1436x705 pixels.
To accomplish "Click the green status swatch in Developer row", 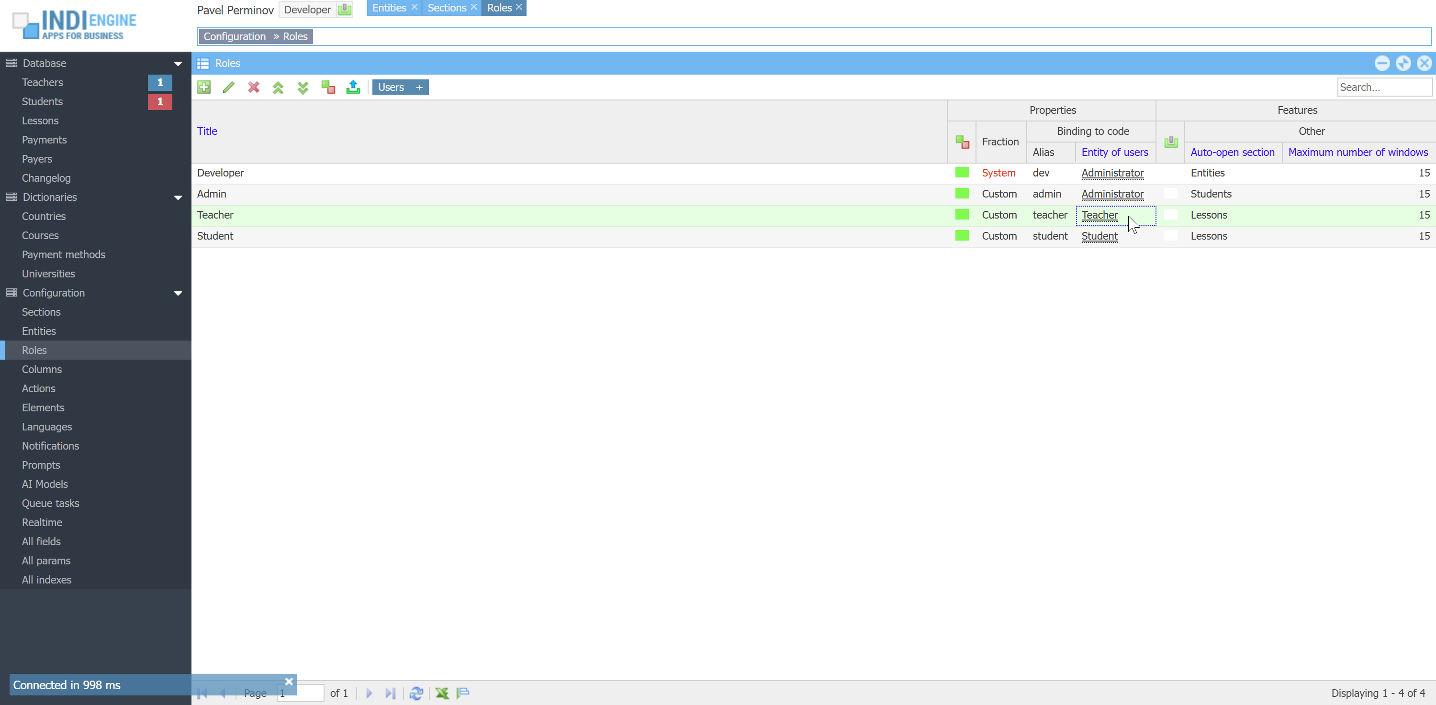I will [x=962, y=173].
